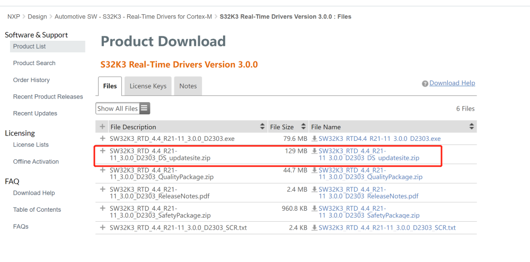The width and height of the screenshot is (530, 262).
Task: Open Offline Activation in sidebar
Action: point(36,162)
